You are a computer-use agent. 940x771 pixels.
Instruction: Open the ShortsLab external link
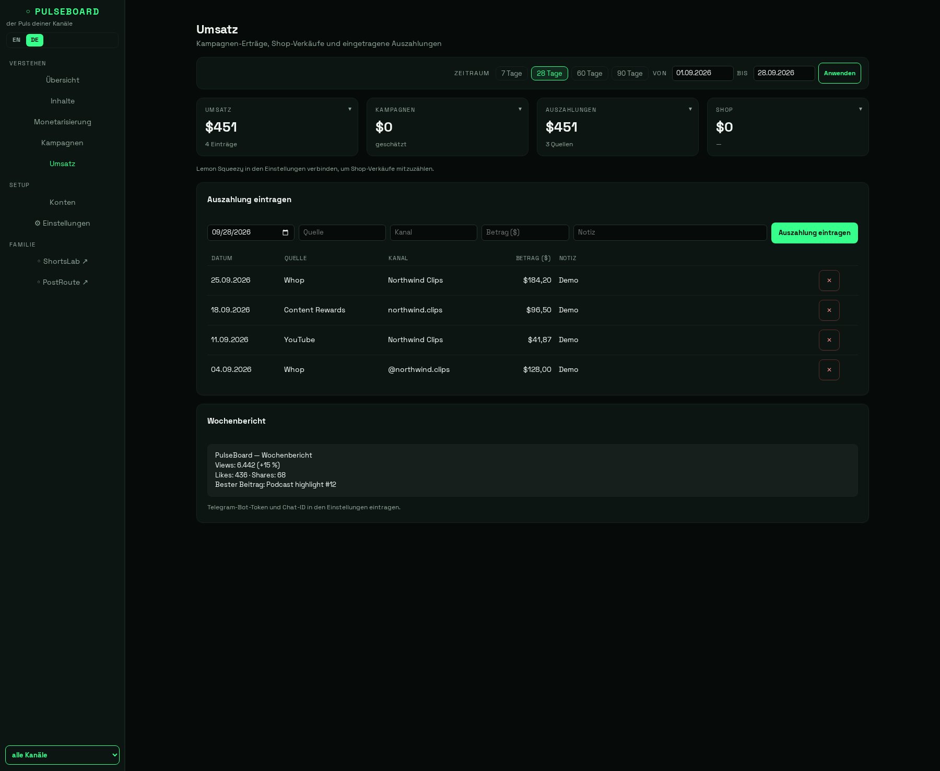pyautogui.click(x=63, y=261)
